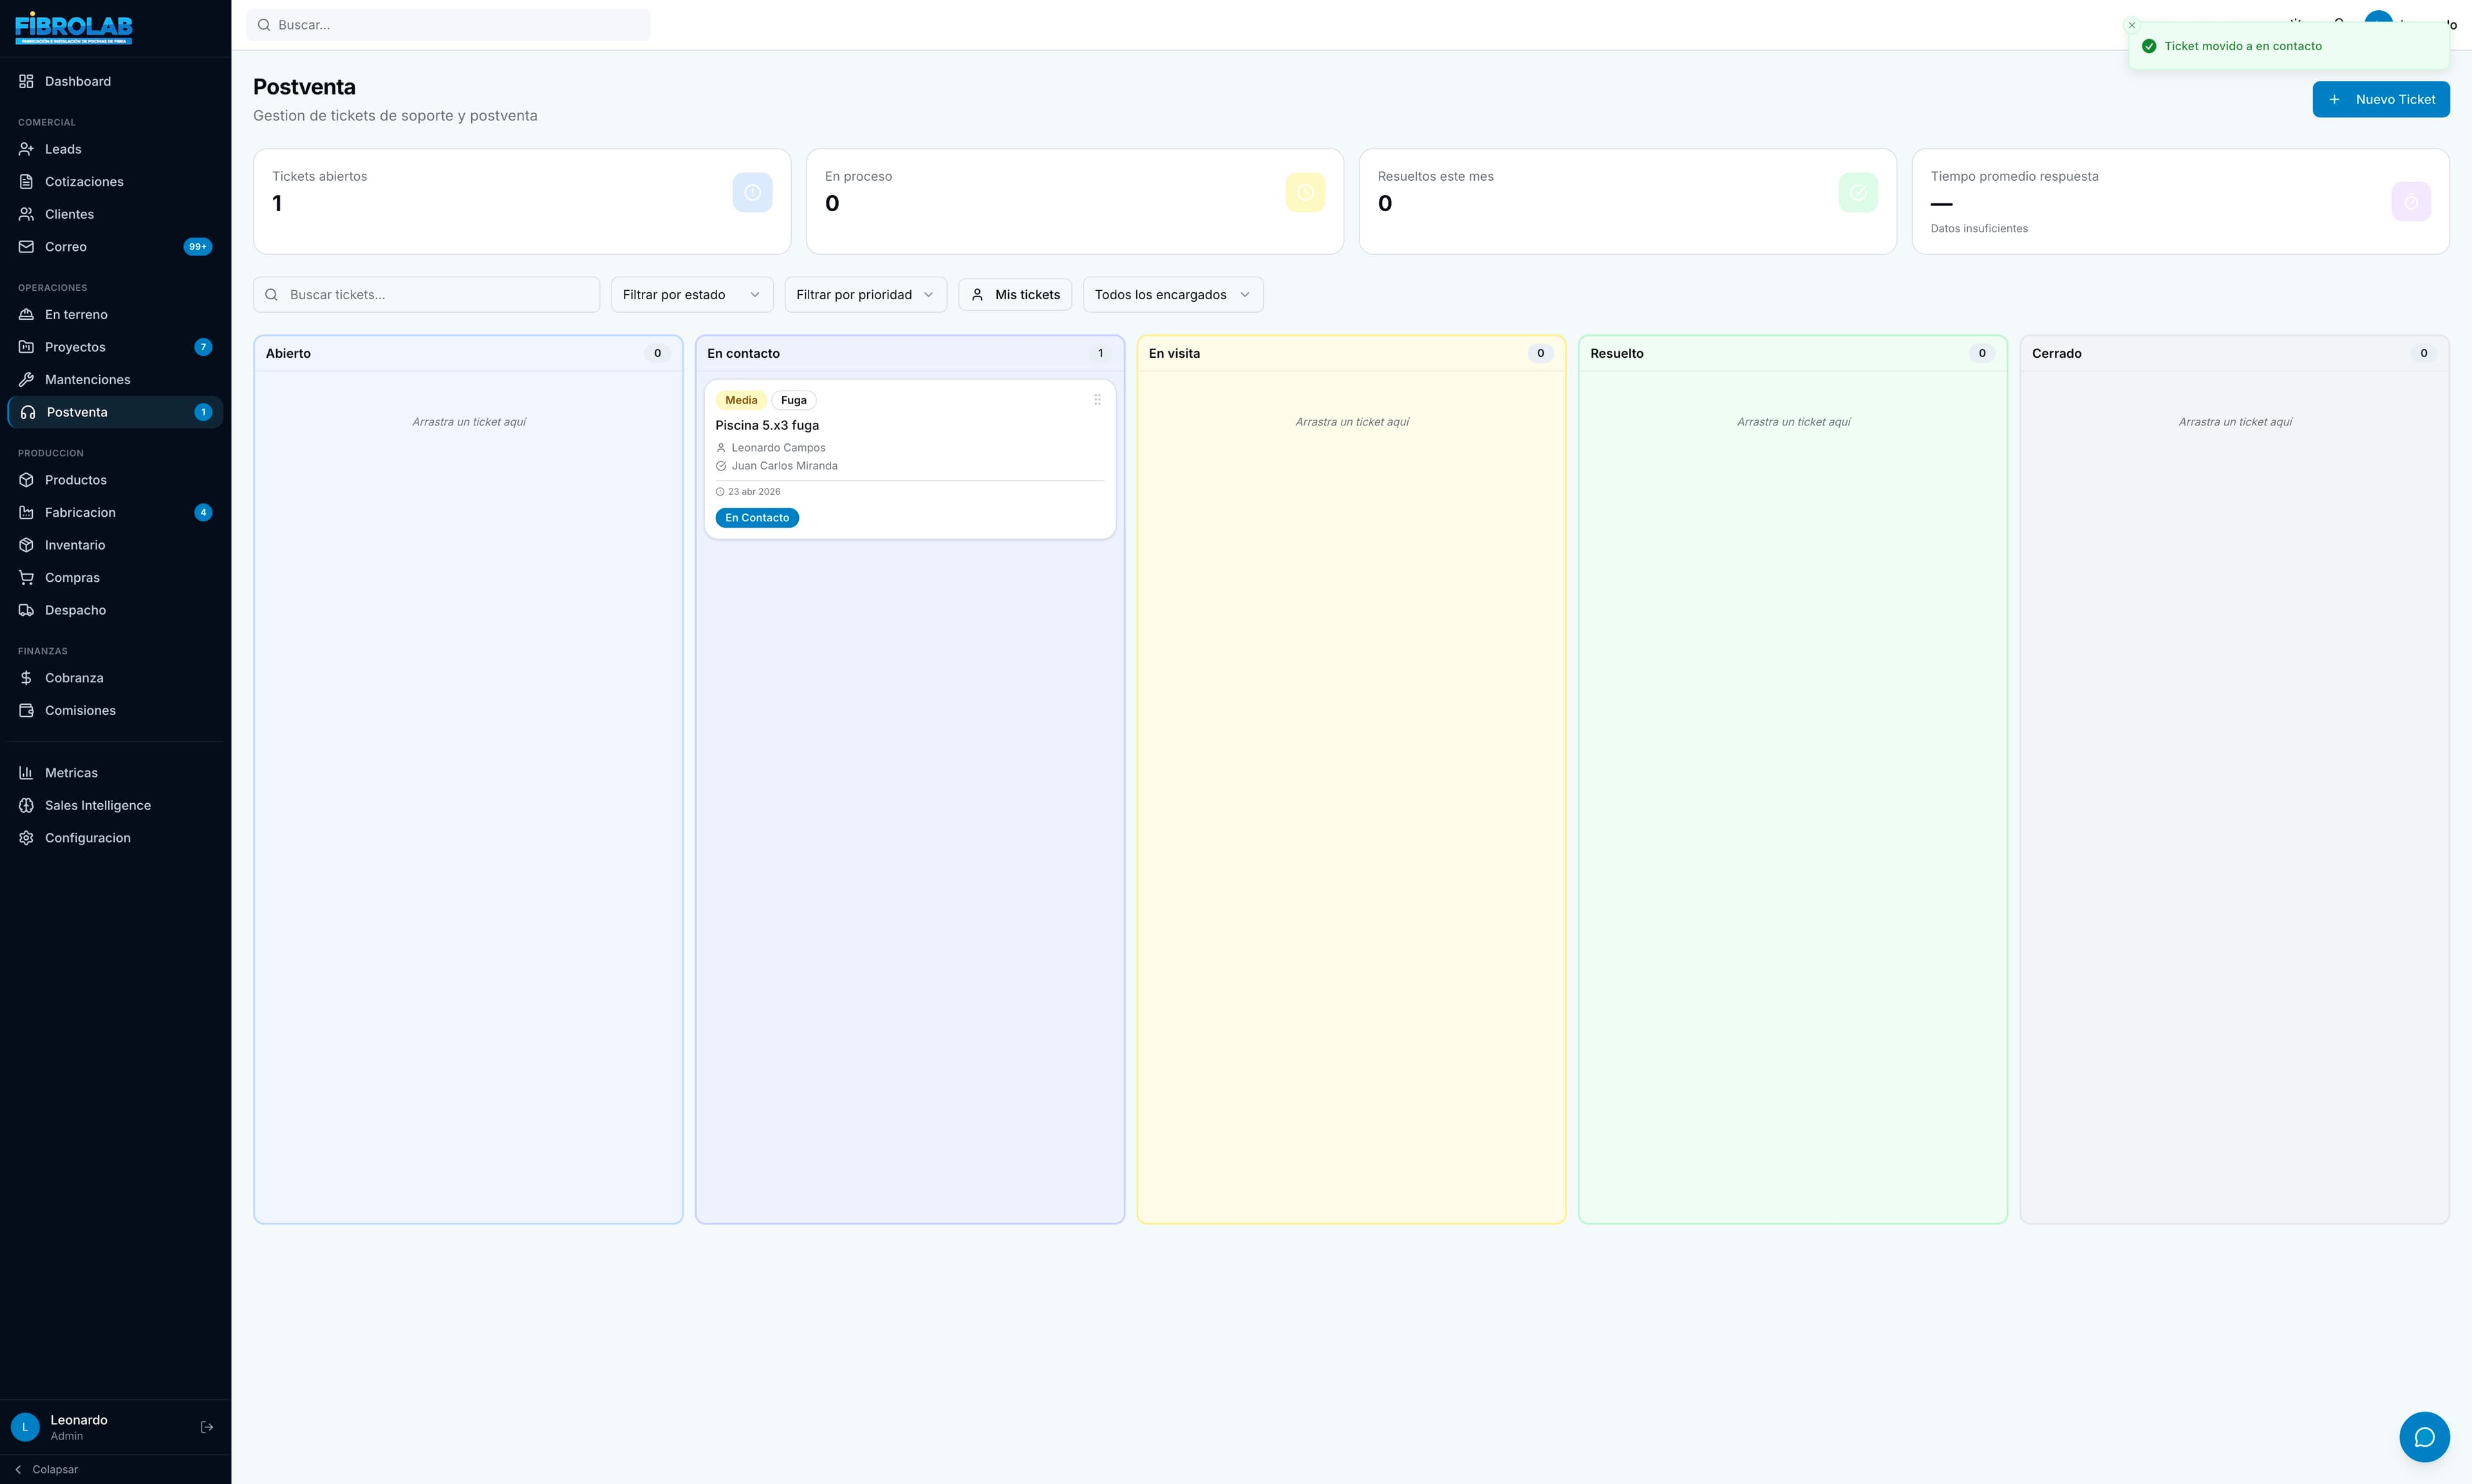Click the Media priority badge
The height and width of the screenshot is (1484, 2472).
coord(740,400)
